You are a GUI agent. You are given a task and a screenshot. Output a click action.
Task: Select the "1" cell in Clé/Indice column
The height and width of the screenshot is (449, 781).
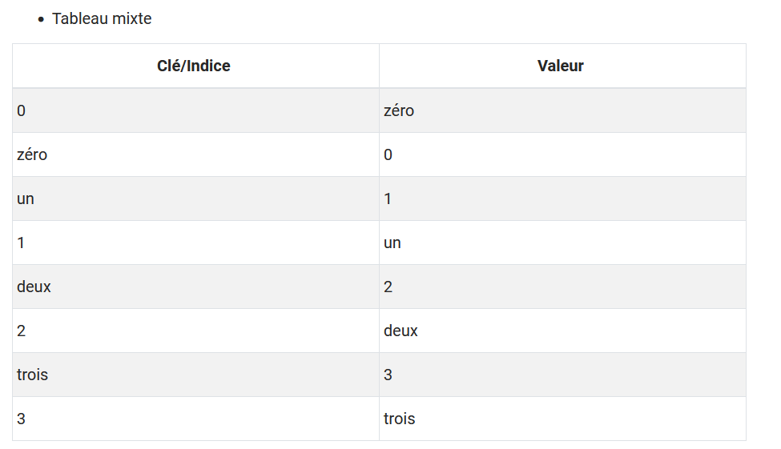22,243
